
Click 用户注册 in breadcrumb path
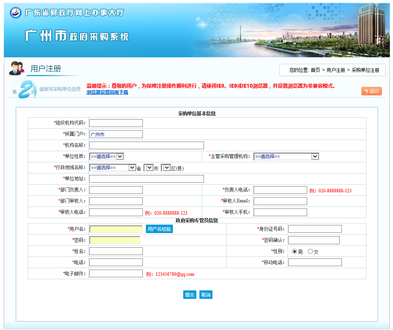click(x=336, y=70)
